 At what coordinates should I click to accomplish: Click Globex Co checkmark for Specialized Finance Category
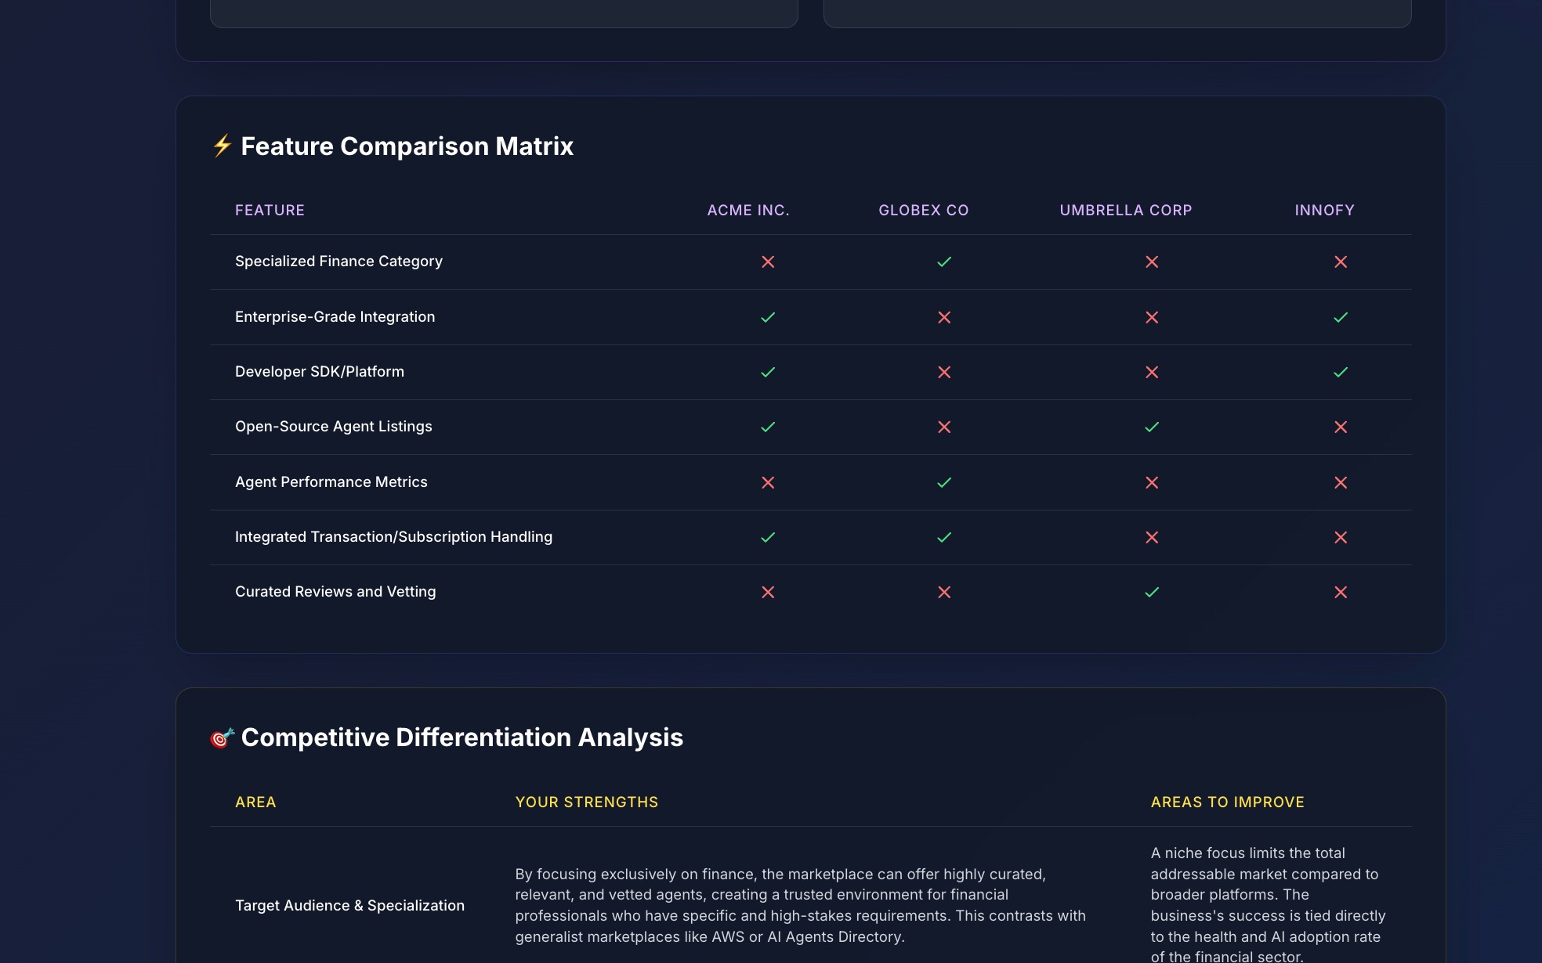coord(944,261)
